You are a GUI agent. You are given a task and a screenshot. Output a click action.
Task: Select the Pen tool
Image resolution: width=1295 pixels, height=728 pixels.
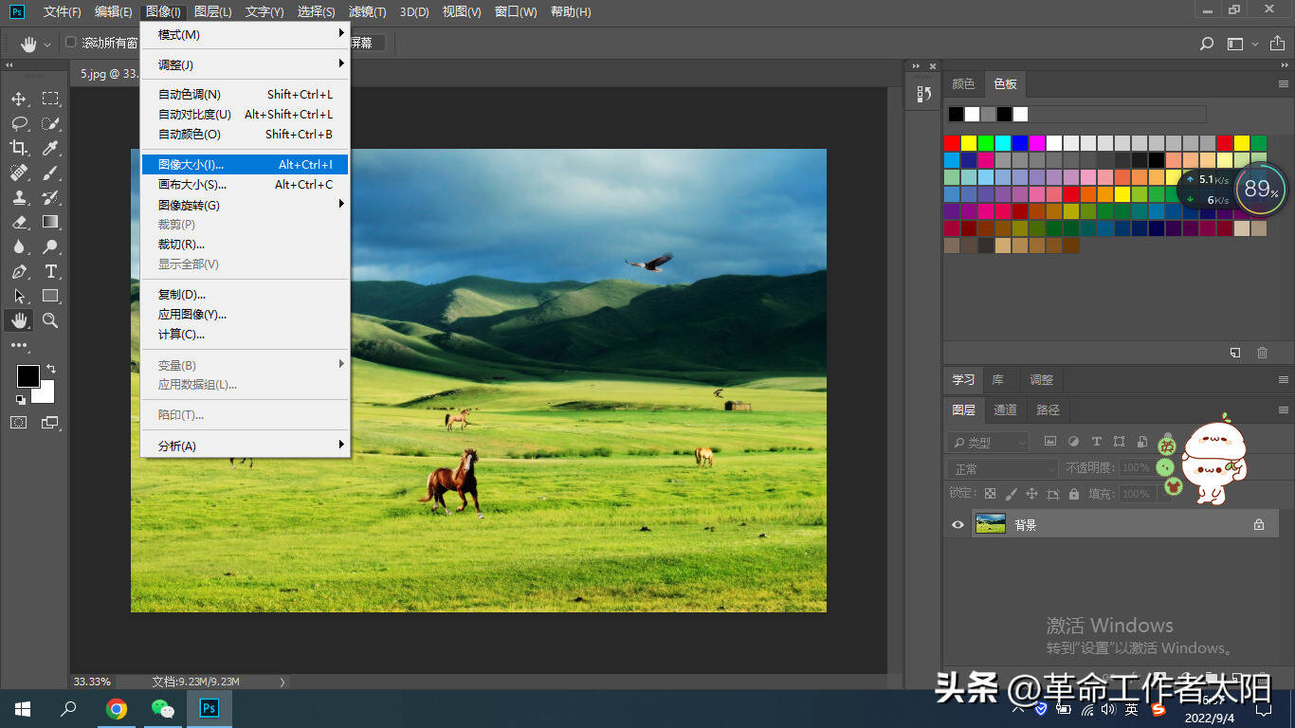click(19, 271)
